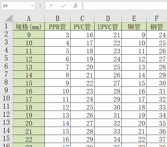Image resolution: width=167 pixels, height=147 pixels.
Task: Click cell D15 with value 34
Action: 108,139
